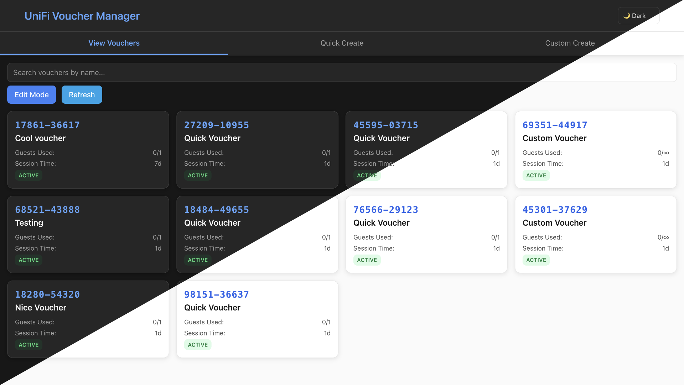The image size is (684, 385).
Task: Enable Edit Mode
Action: pos(31,95)
